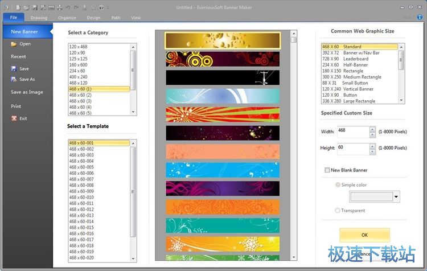Image resolution: width=427 pixels, height=271 pixels.
Task: Decrease Width with the down spinner arrow
Action: (x=372, y=135)
